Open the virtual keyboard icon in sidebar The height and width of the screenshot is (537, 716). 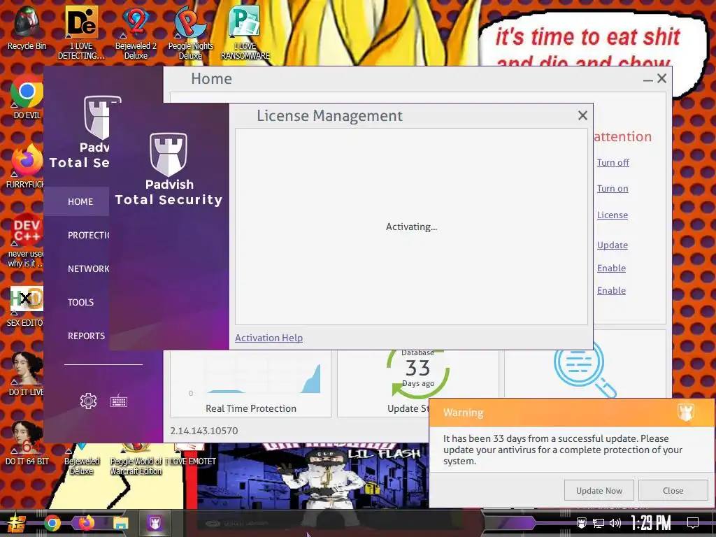click(119, 401)
